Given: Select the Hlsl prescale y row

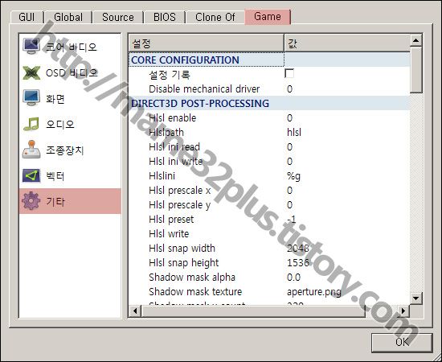Looking at the screenshot, I should pyautogui.click(x=269, y=205).
